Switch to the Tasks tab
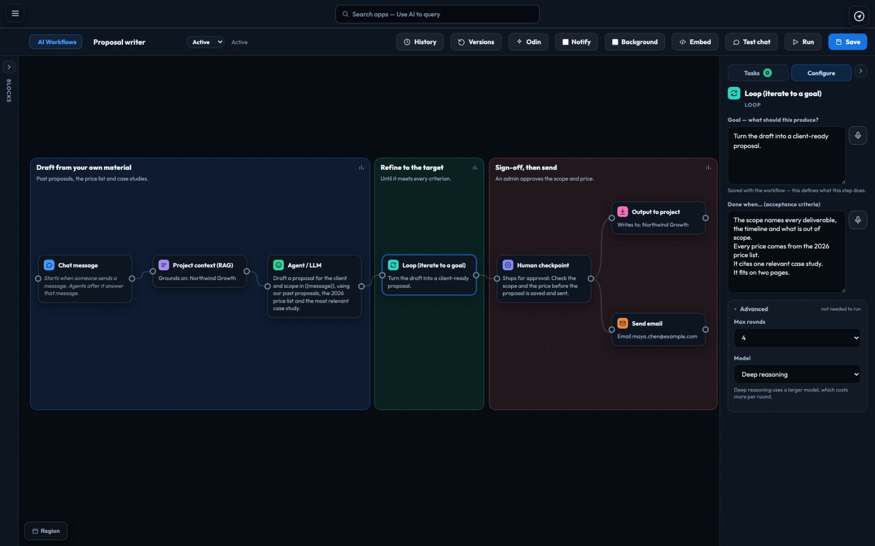875x546 pixels. point(758,73)
